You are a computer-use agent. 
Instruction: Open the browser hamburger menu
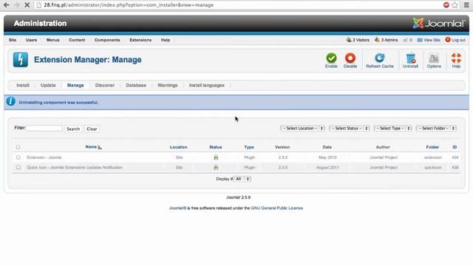[466, 5]
